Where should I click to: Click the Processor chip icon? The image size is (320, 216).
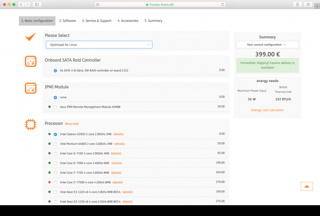(x=31, y=124)
